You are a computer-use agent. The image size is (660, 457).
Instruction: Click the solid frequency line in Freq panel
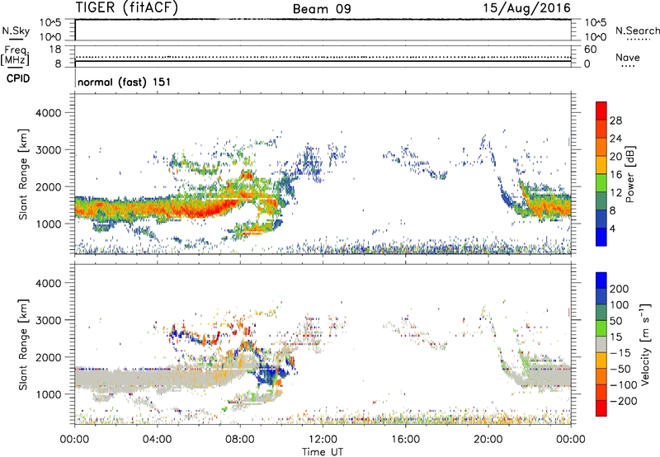pos(323,61)
